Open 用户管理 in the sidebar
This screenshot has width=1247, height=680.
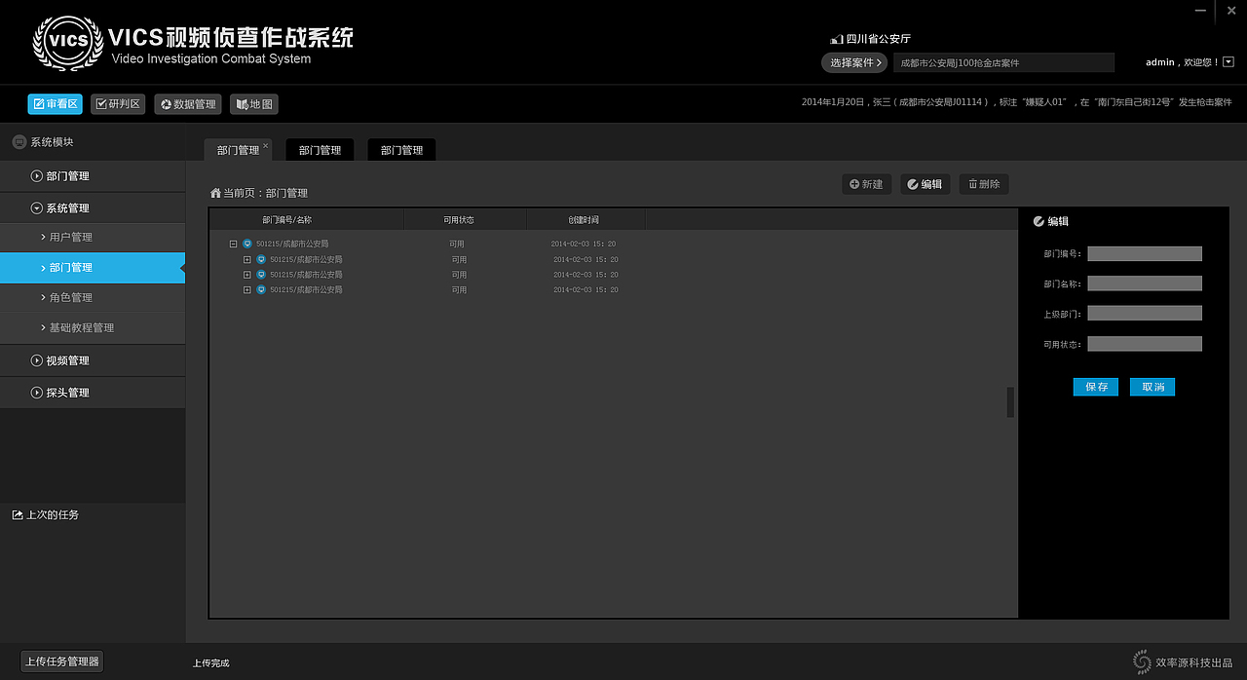click(x=93, y=238)
